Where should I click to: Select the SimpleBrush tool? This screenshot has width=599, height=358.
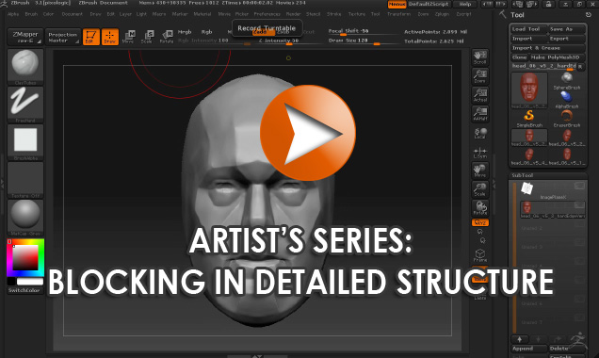coord(529,119)
